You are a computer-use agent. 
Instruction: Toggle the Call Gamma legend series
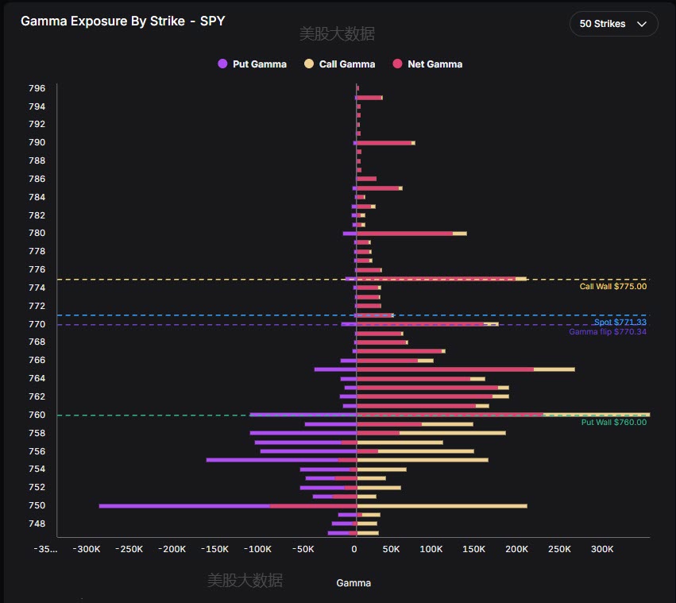click(340, 64)
